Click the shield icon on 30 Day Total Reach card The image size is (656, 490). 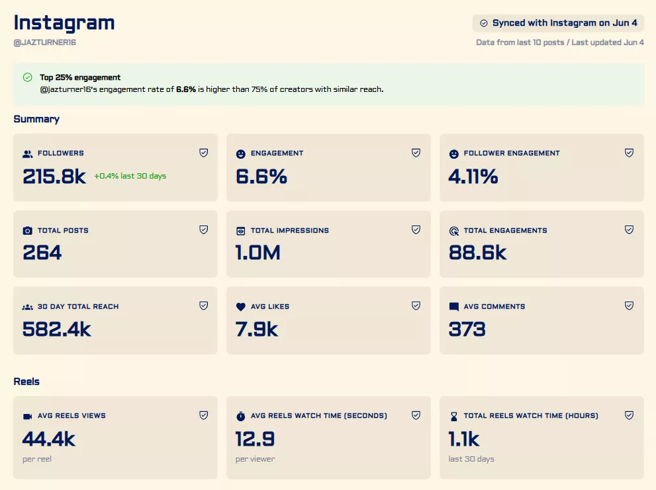pyautogui.click(x=204, y=306)
